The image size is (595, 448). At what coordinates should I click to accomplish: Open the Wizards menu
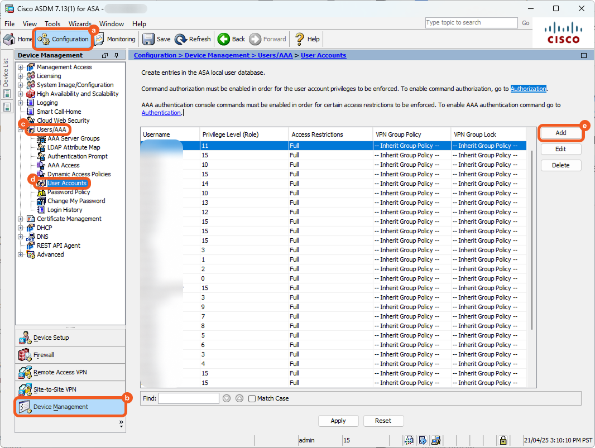[x=80, y=24]
